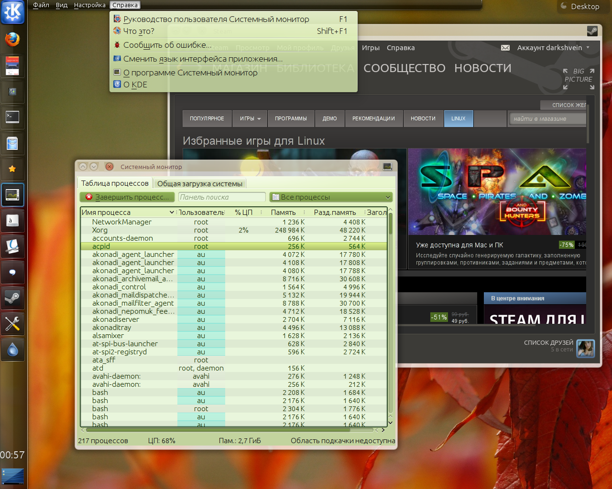612x489 pixels.
Task: Sort by Разд.память column header
Action: [x=335, y=213]
